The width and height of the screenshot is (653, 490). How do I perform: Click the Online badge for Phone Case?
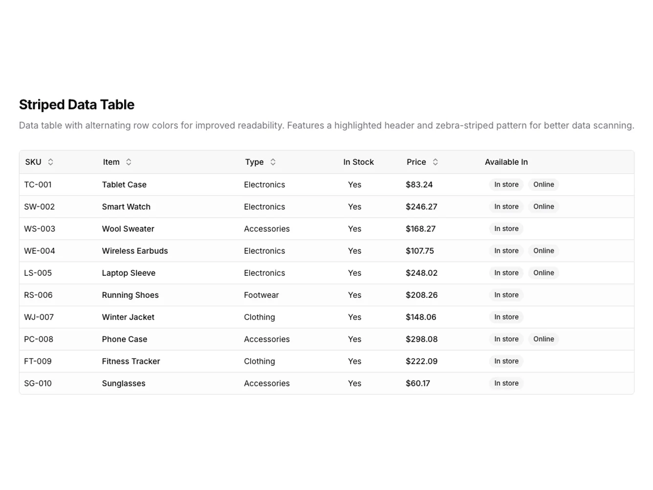(544, 339)
